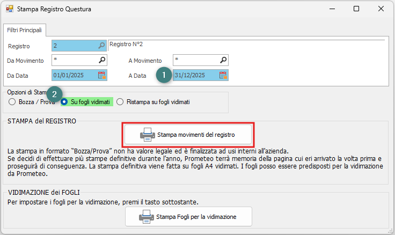
Task: Click magnifier icon in A Movimento field
Action: coord(223,60)
